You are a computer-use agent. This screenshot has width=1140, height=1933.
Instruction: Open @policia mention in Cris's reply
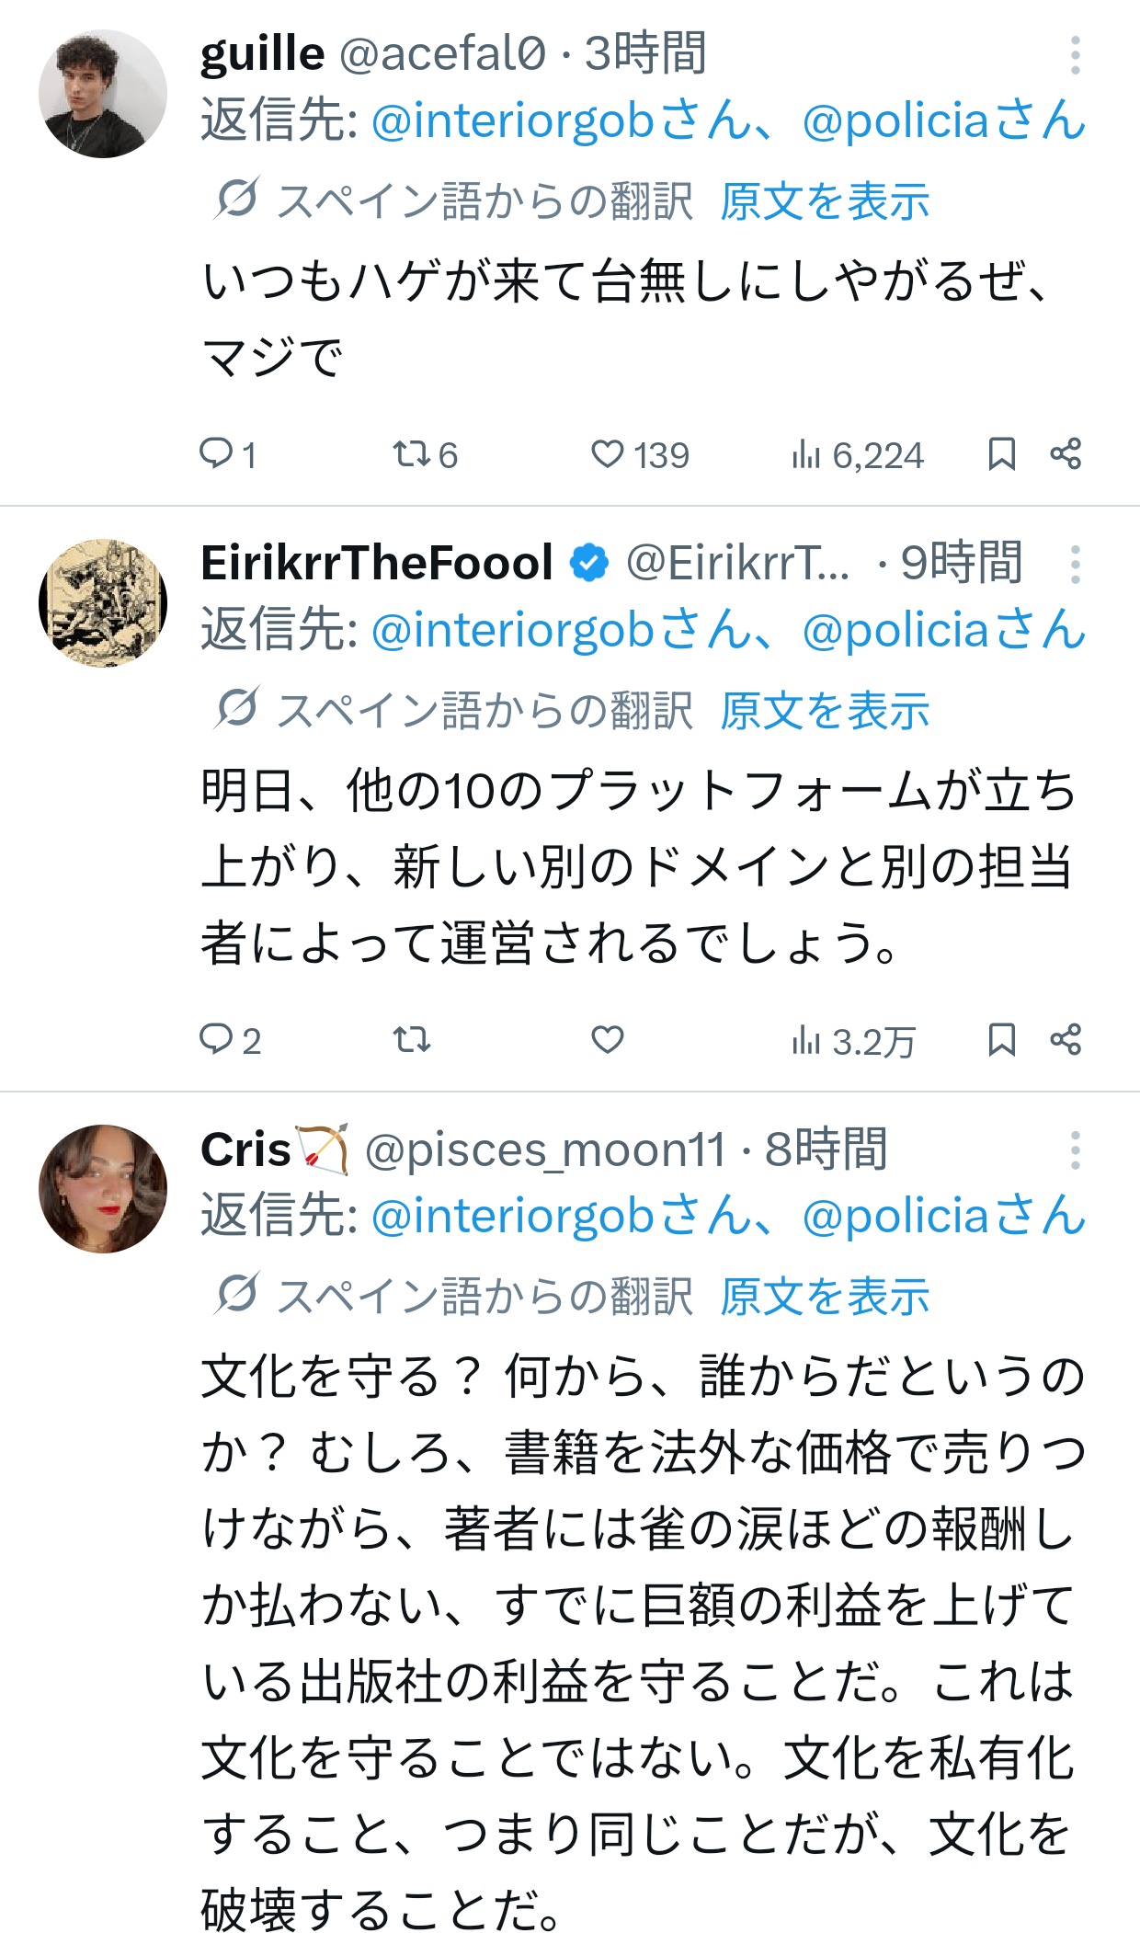coord(943,1216)
